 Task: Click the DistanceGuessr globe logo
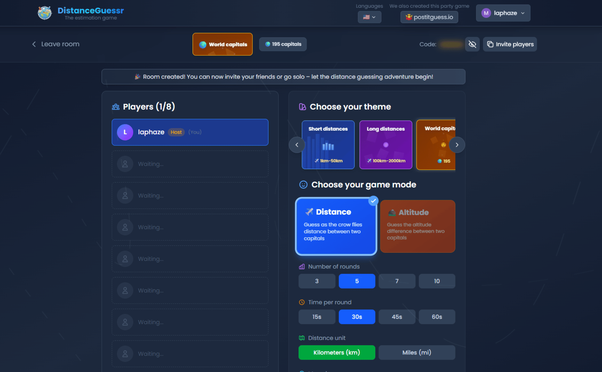click(45, 13)
